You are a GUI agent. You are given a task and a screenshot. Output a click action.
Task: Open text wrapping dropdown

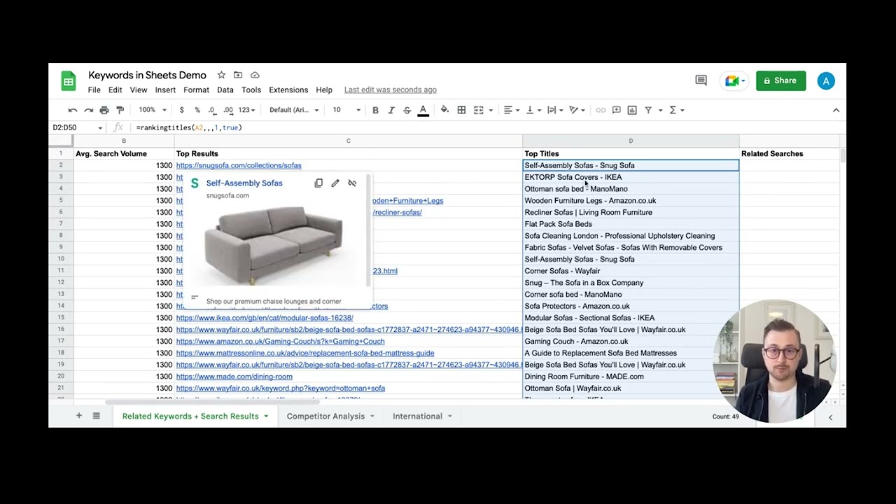555,110
